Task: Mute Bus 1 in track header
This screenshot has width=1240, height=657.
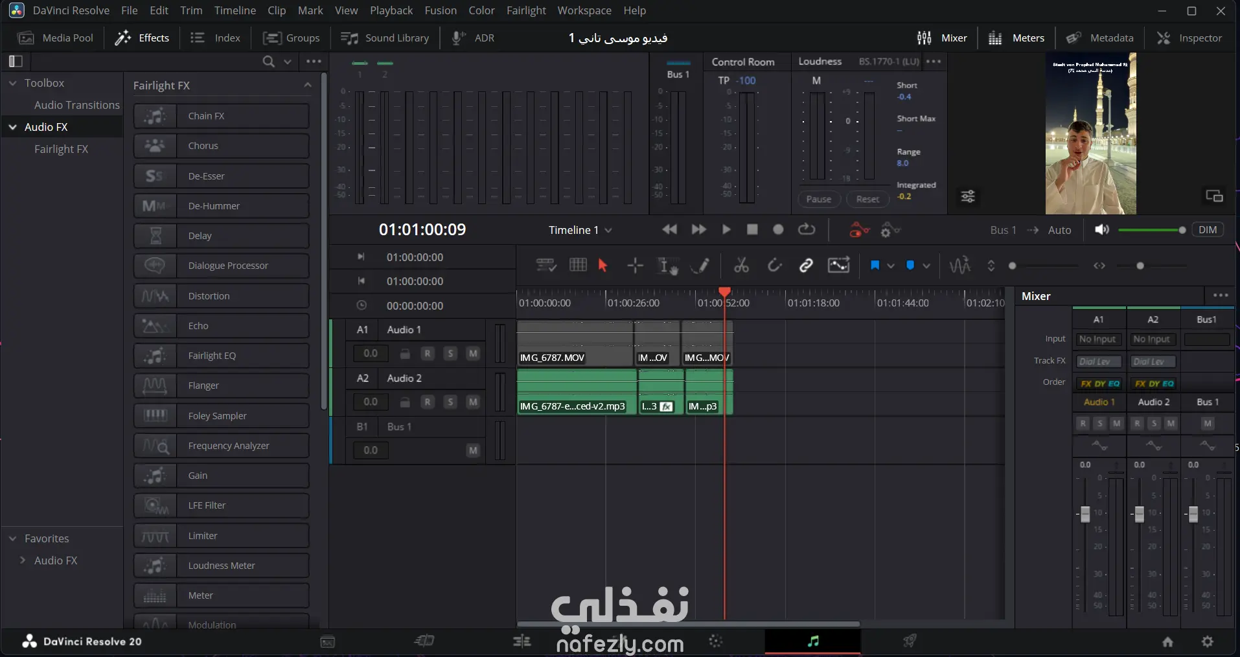Action: (x=474, y=450)
